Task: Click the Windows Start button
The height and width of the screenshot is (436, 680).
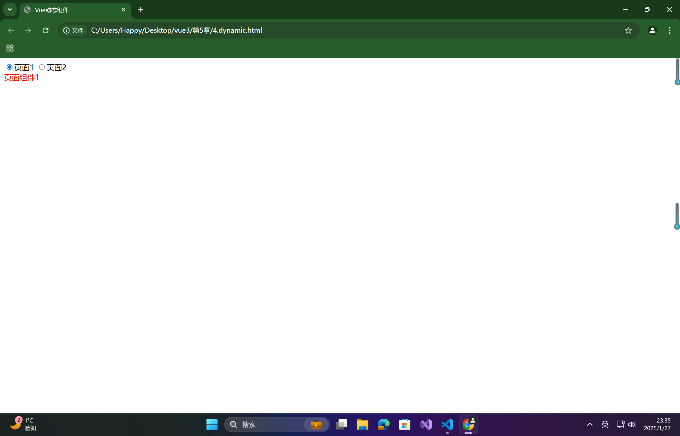Action: click(x=212, y=424)
